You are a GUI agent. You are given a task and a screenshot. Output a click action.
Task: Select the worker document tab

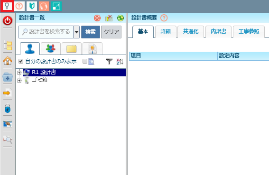(x=93, y=48)
